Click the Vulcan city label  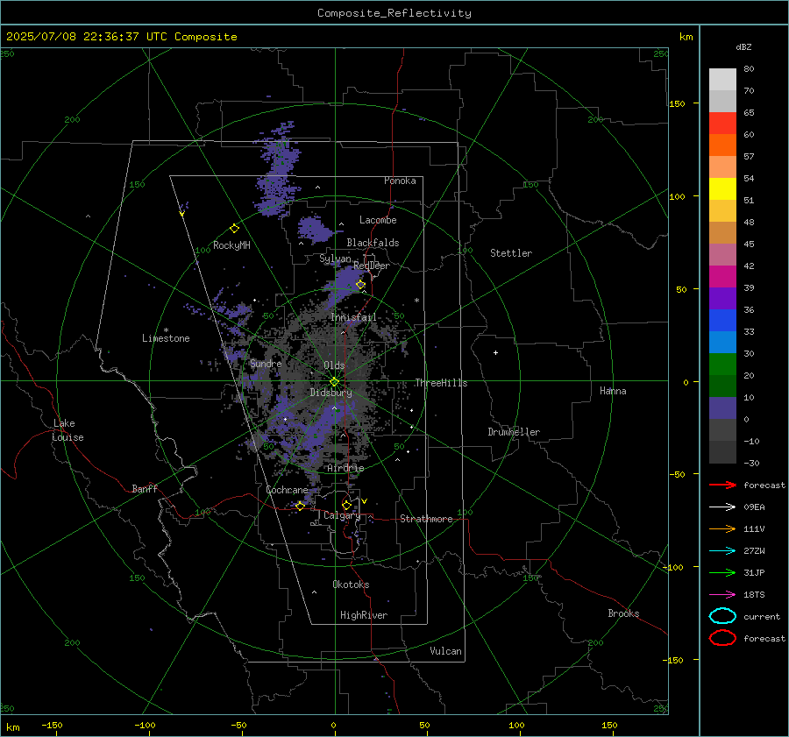tap(445, 651)
